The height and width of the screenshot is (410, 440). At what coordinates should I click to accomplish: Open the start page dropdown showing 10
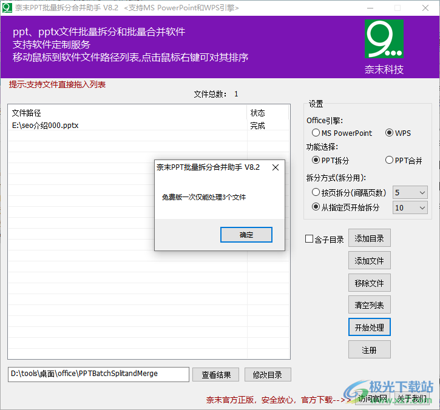pyautogui.click(x=410, y=207)
